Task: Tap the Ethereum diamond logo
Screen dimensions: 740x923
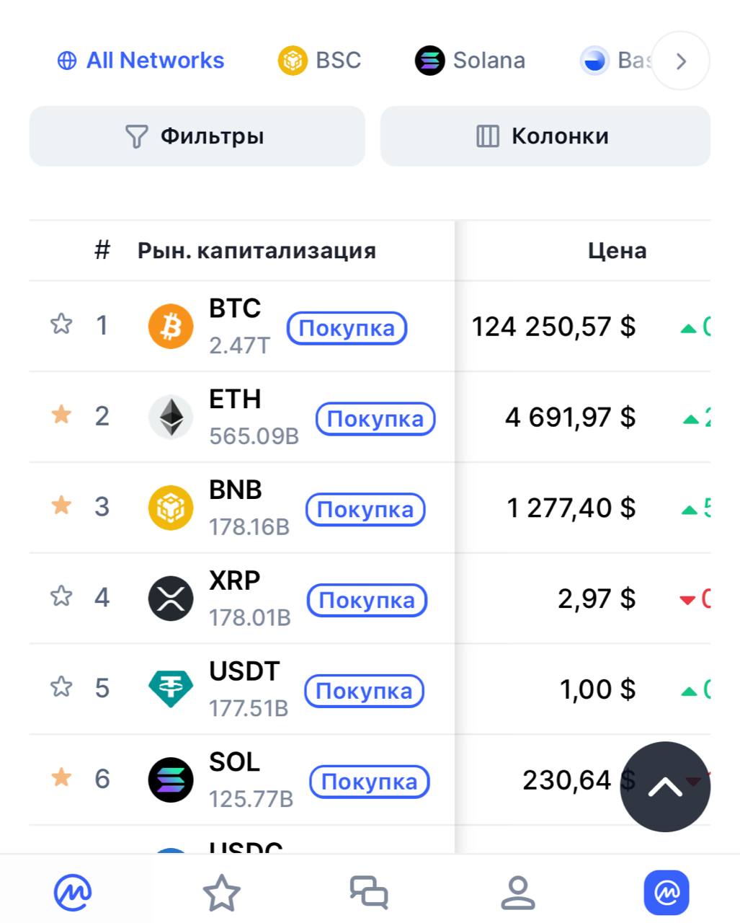Action: 171,417
